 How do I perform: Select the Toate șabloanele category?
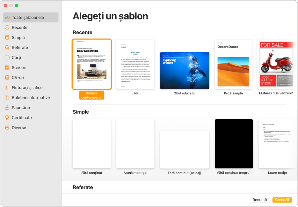(31, 17)
